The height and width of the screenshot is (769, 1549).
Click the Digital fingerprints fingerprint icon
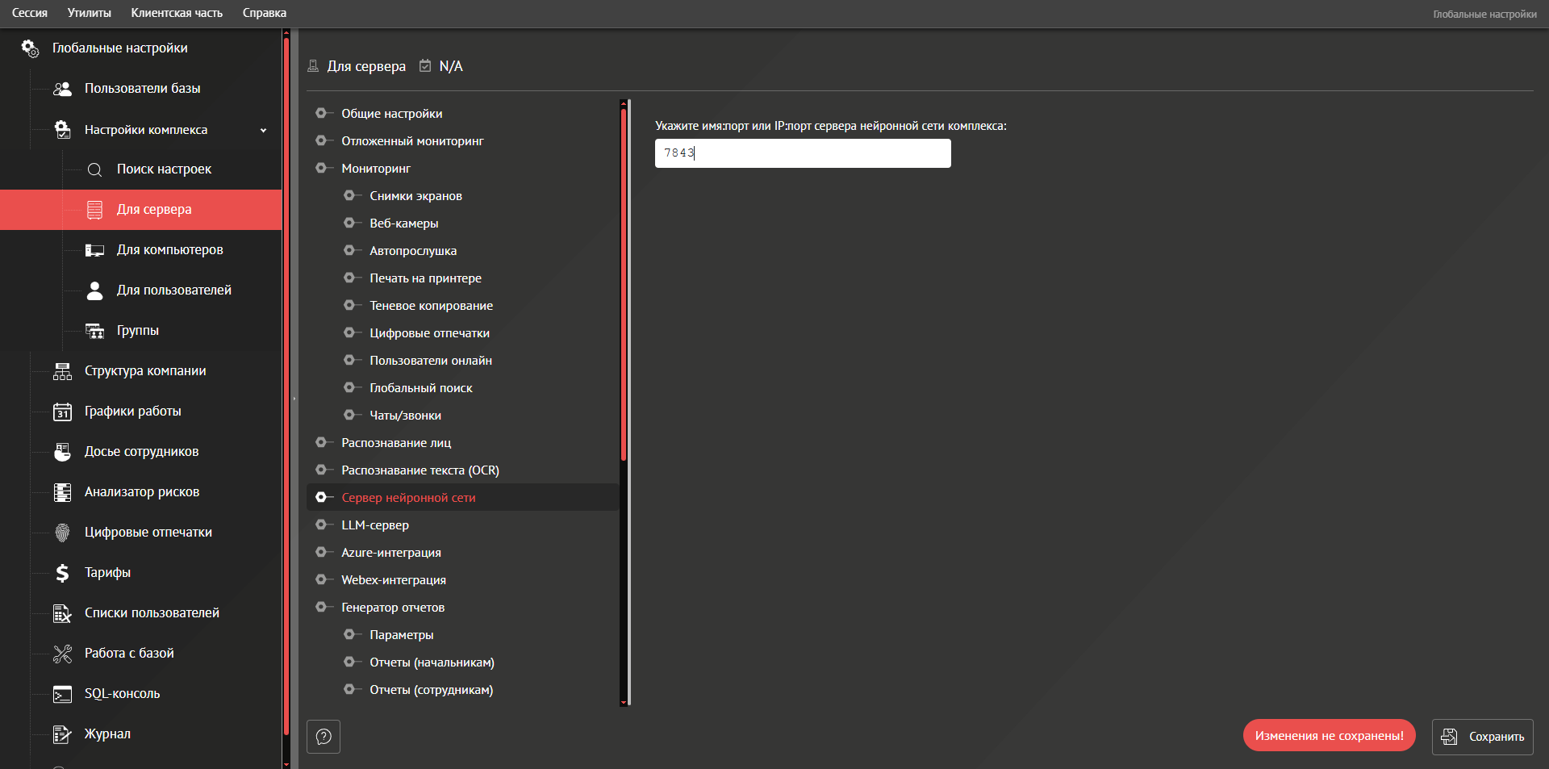point(62,533)
